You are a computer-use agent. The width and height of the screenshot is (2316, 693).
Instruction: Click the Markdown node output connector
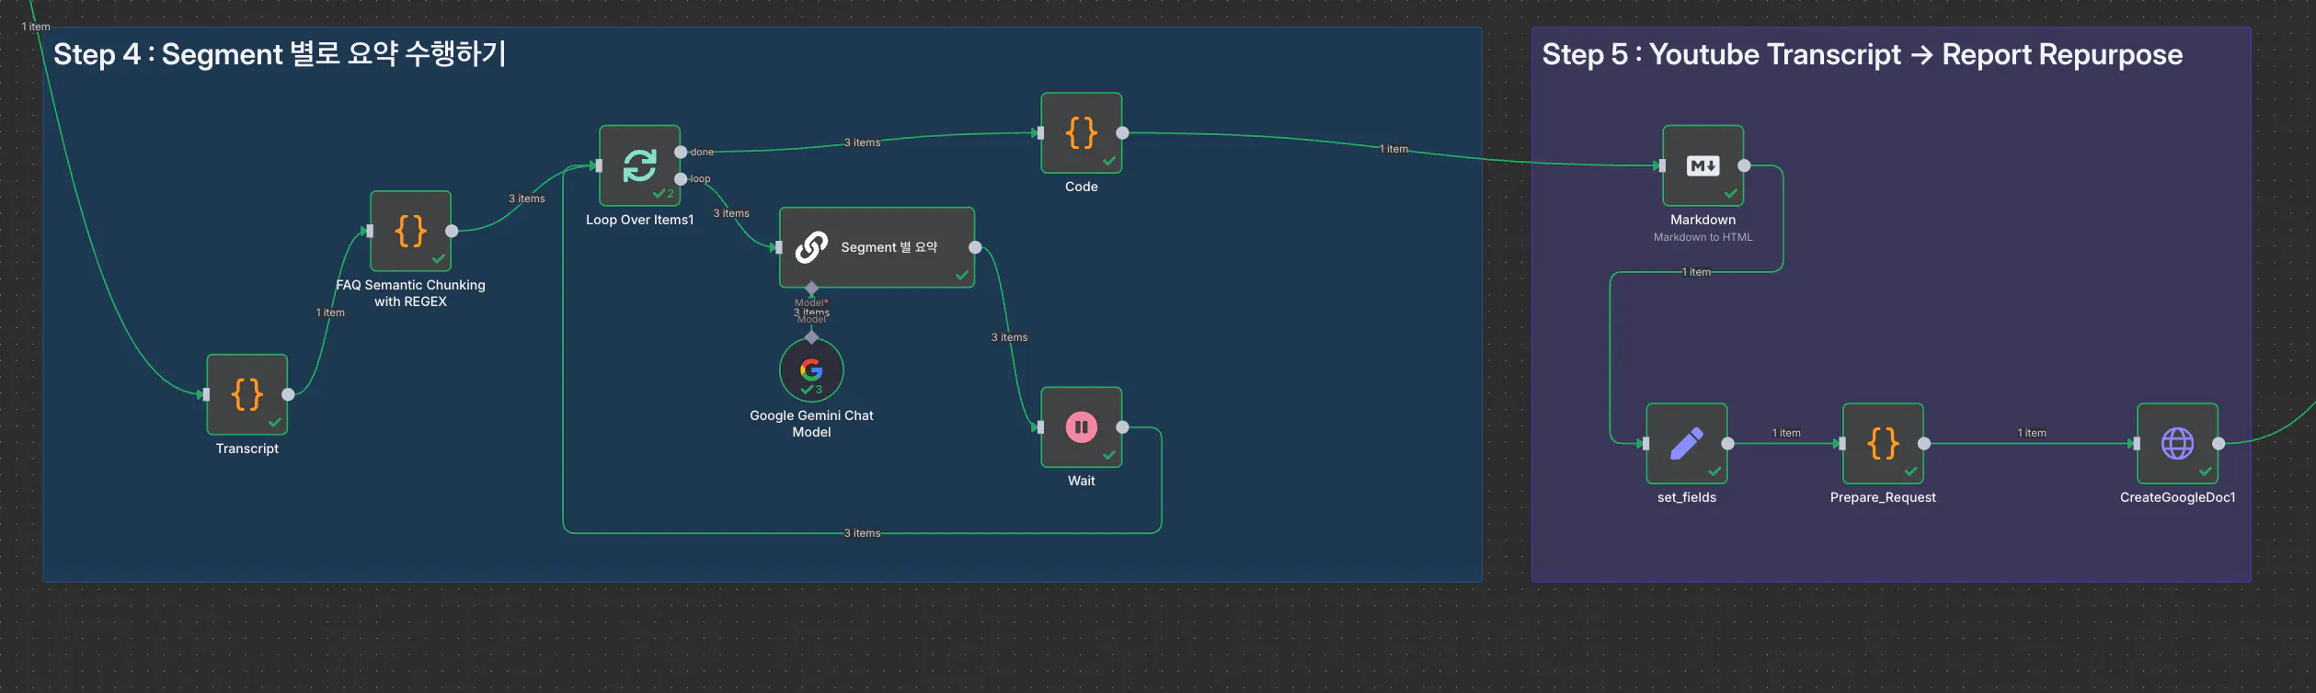point(1744,165)
